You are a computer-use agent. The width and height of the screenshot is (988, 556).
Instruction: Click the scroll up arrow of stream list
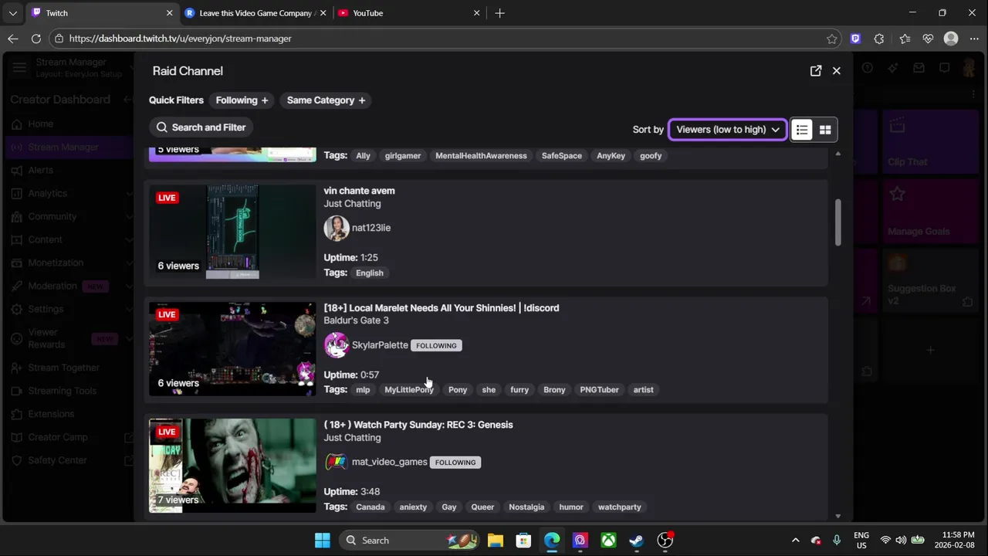[837, 154]
